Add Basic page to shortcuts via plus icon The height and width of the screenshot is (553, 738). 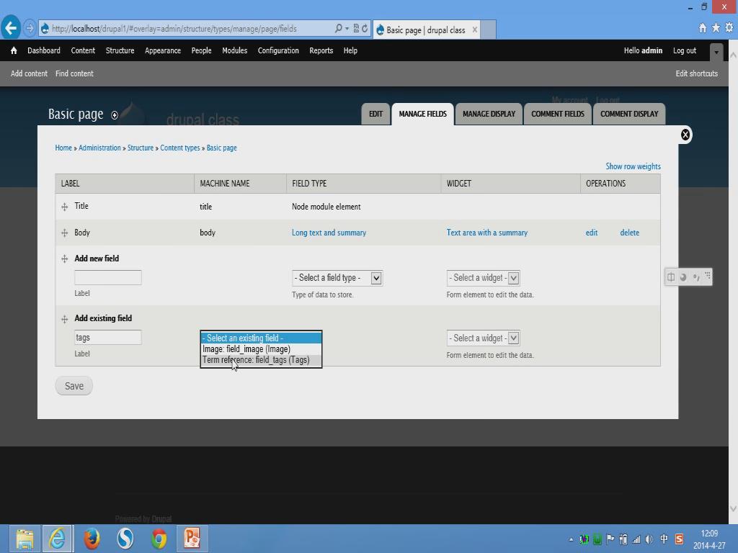click(x=115, y=114)
